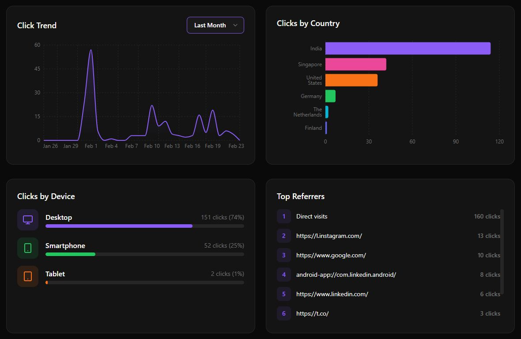The width and height of the screenshot is (521, 339).
Task: Click the number 5 badge beside www.linkedin.com
Action: pyautogui.click(x=283, y=294)
